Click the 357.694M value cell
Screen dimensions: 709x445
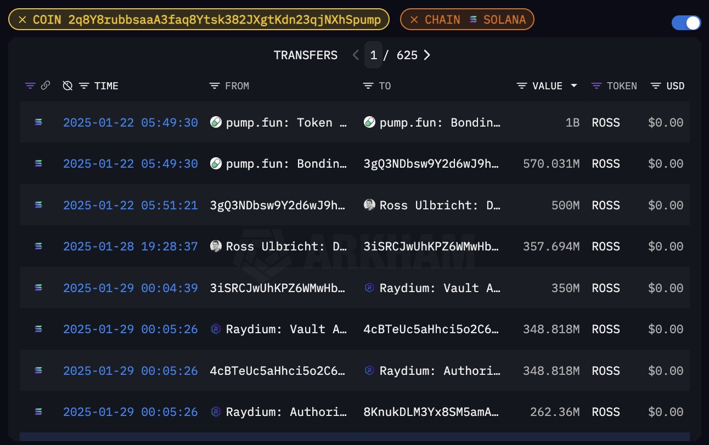(x=552, y=247)
